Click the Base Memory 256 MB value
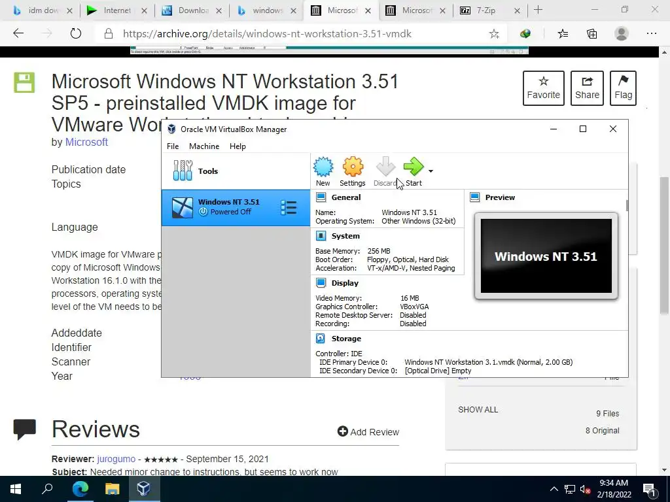Image resolution: width=670 pixels, height=502 pixels. click(x=379, y=251)
